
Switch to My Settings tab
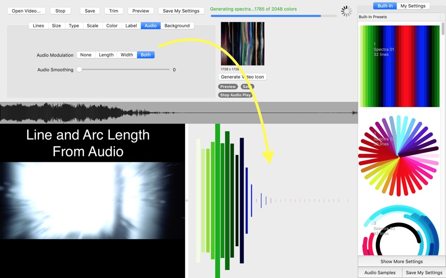(413, 6)
